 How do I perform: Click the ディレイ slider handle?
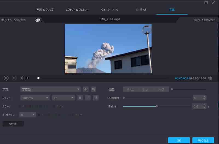click(157, 106)
